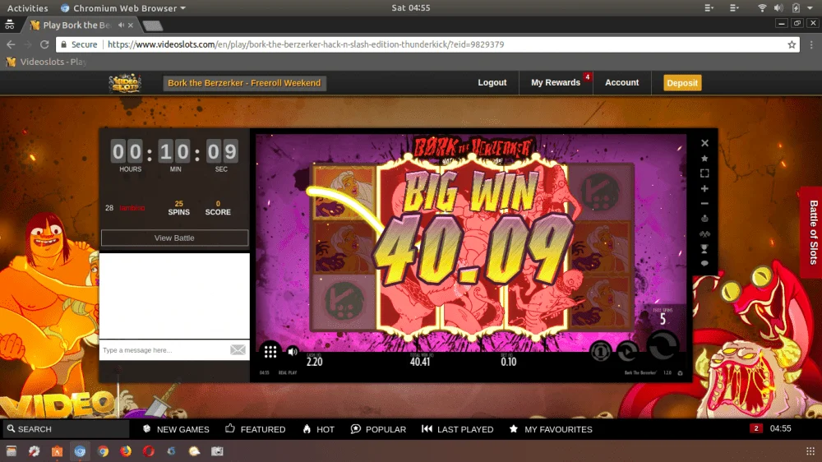Open the LAST PLAYED games list
The image size is (822, 462).
[x=458, y=429]
